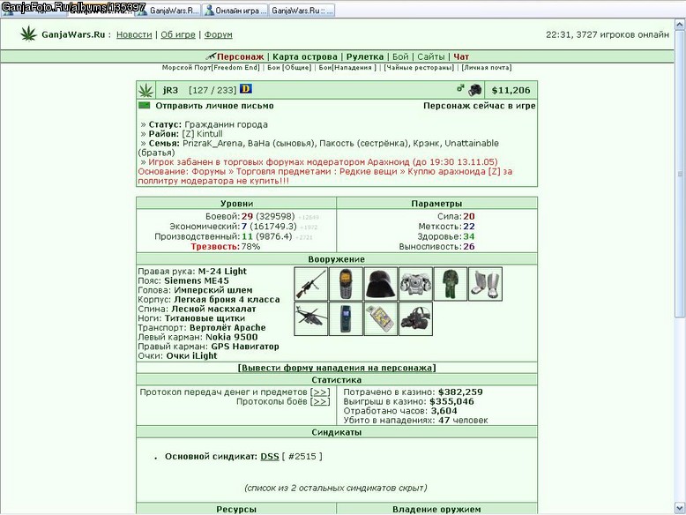Click the Легкая броня 4 класса armor icon
The height and width of the screenshot is (515, 686).
(x=415, y=284)
